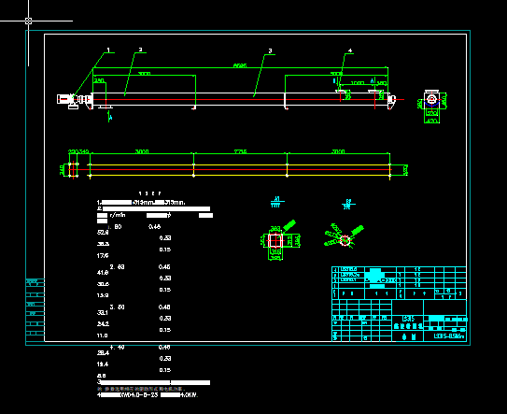Screen dimensions: 507x414
Task: Click the crosshair cursor pickbox at top-left
Action: [28, 21]
